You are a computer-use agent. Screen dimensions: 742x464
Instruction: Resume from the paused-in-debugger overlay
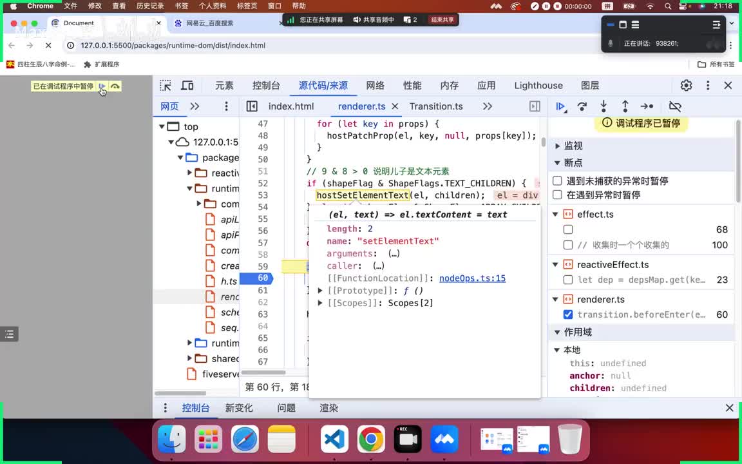coord(102,86)
